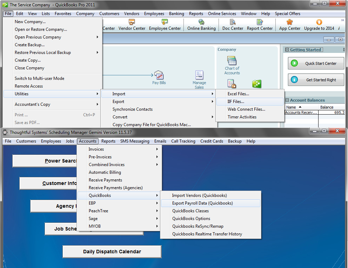Collapse the Account Balances panel

pos(287,100)
